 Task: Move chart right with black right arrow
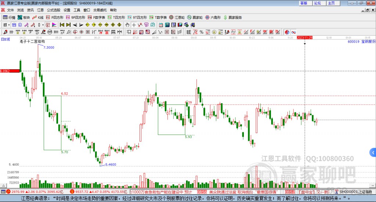(81, 25)
